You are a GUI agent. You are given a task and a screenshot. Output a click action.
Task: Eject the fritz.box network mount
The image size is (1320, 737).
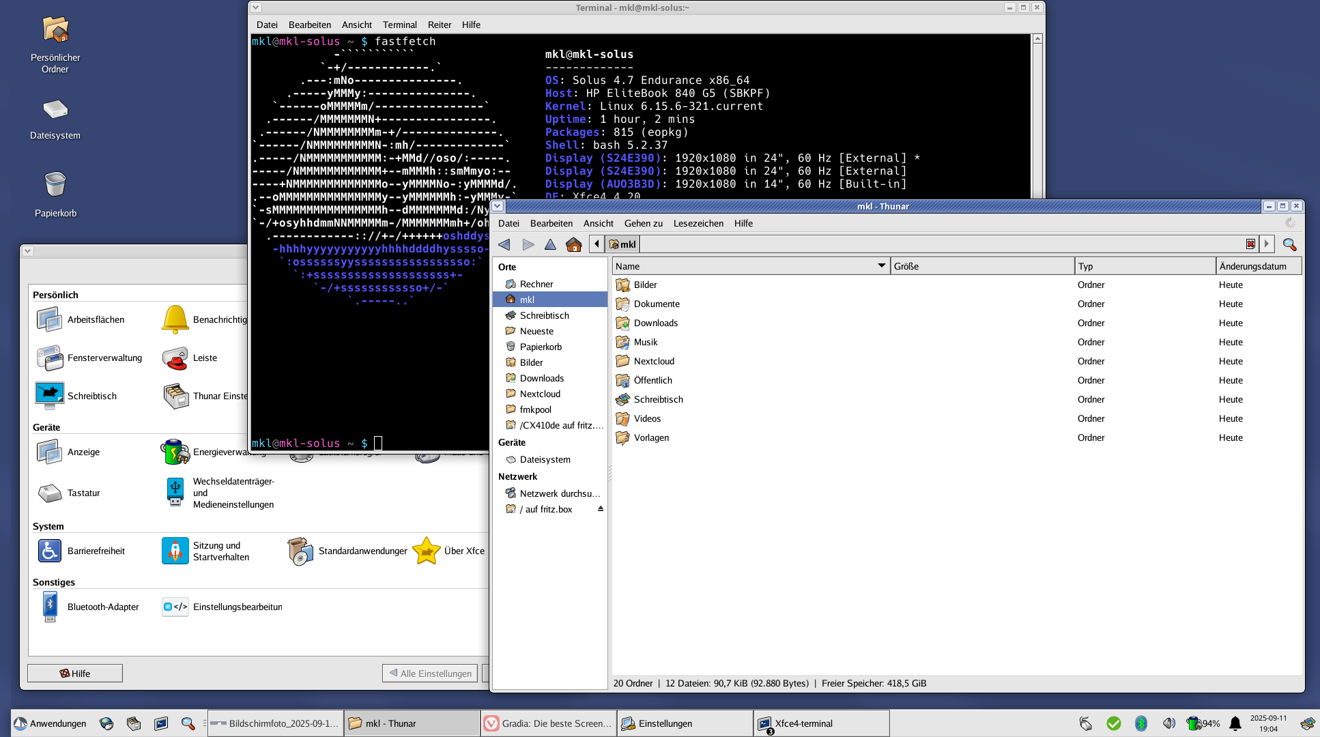click(x=601, y=509)
